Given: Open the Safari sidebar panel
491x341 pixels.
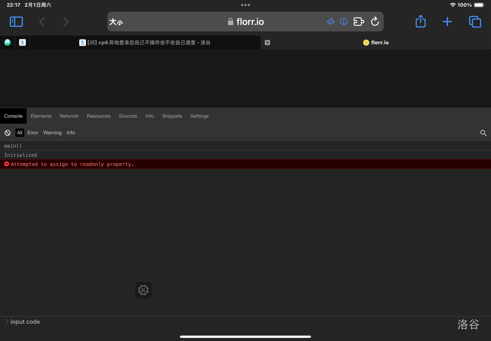Looking at the screenshot, I should coord(16,22).
